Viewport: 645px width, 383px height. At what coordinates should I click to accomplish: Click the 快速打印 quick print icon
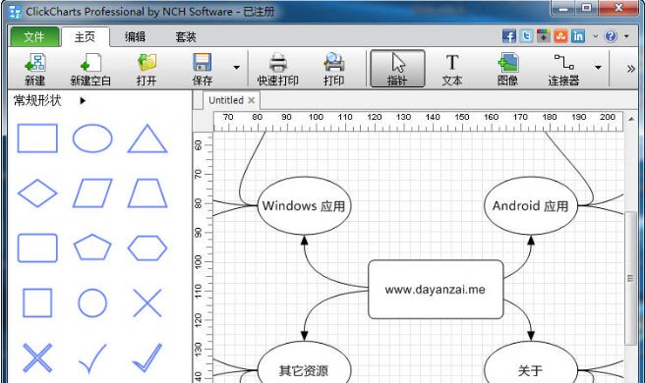277,69
